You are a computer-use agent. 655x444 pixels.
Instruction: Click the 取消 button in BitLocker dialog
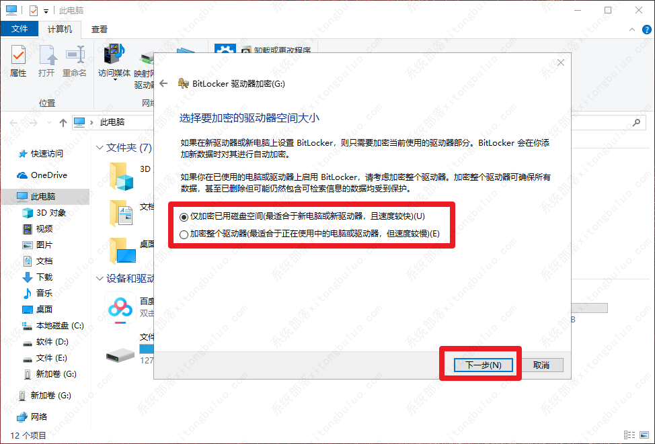541,365
